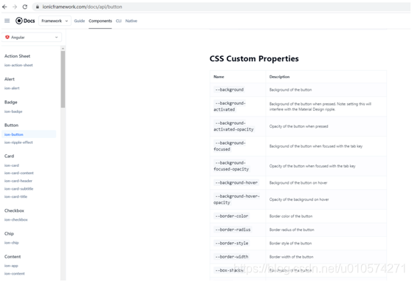Click the --border-style property name
The height and width of the screenshot is (282, 412).
pos(232,244)
